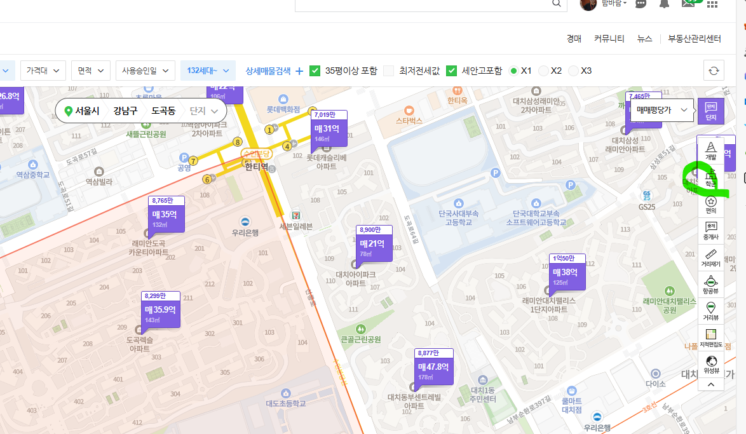Uncheck 세안고포함 checkbox
746x434 pixels.
tap(452, 71)
